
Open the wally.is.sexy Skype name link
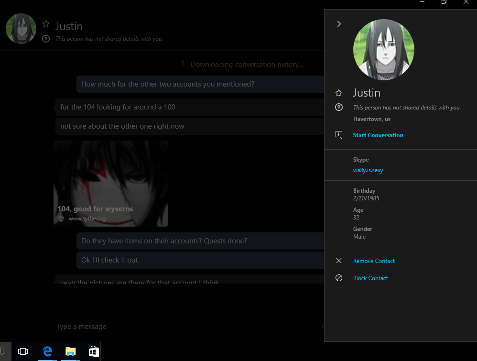pyautogui.click(x=368, y=170)
